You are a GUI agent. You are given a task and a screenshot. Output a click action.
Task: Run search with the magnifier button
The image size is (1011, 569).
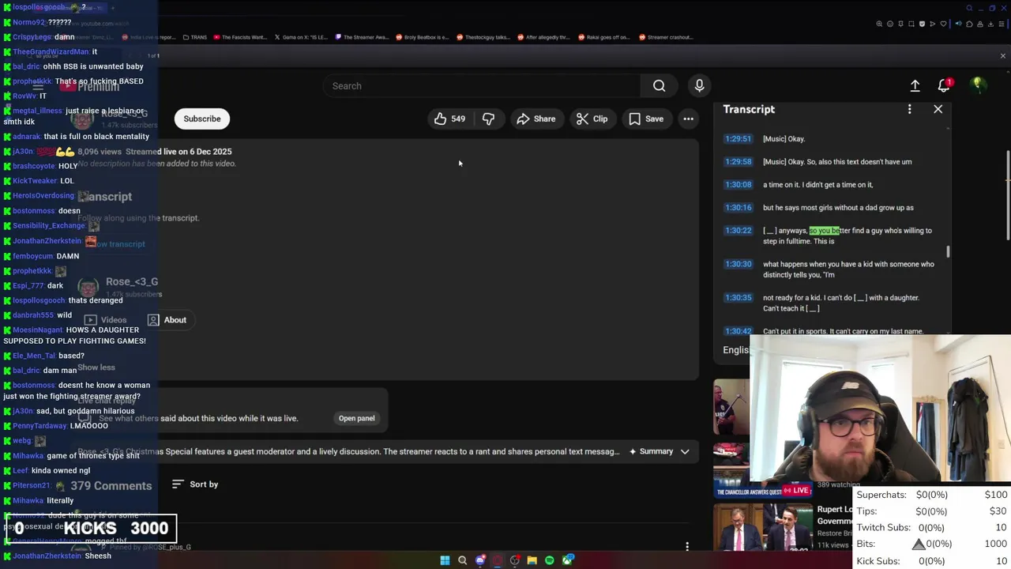click(x=659, y=86)
